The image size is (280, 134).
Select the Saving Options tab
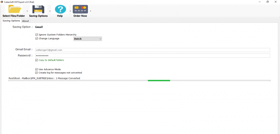tap(11, 21)
